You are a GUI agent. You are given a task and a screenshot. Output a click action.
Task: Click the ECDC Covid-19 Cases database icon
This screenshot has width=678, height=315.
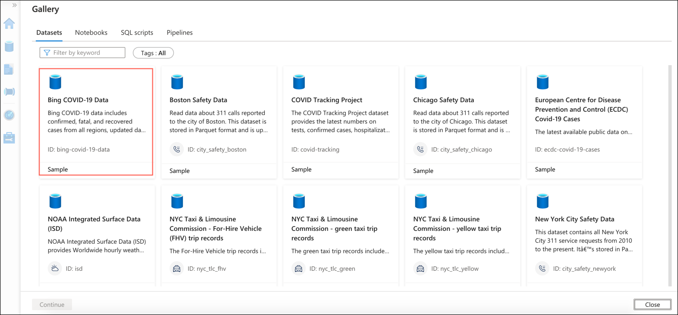(543, 82)
